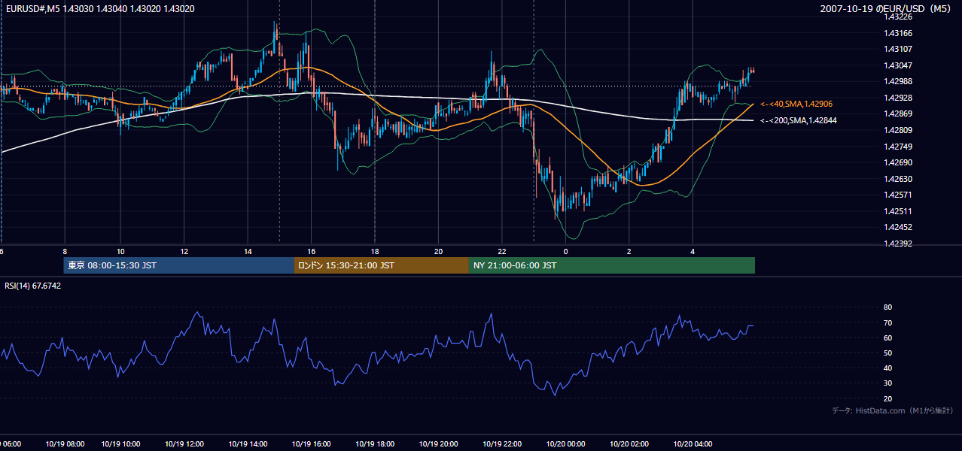The height and width of the screenshot is (451, 962).
Task: Click RSI scale value 60
Action: pos(887,337)
